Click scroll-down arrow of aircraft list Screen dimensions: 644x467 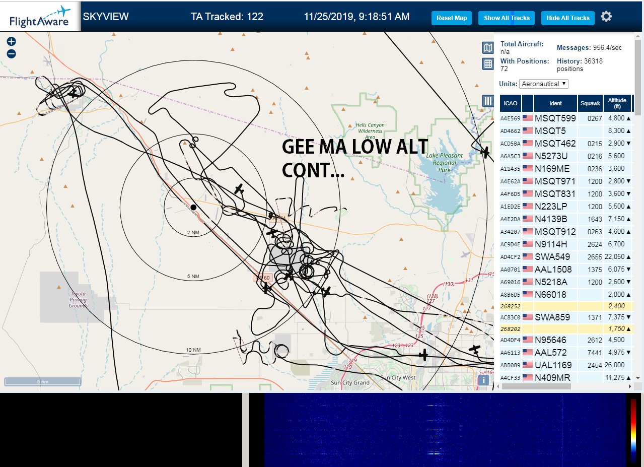click(638, 377)
